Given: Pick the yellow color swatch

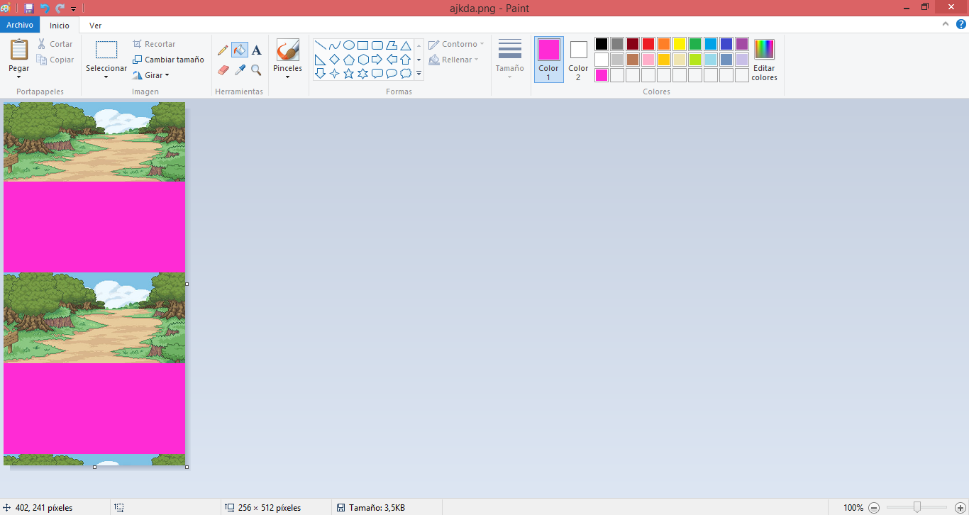Looking at the screenshot, I should point(679,44).
